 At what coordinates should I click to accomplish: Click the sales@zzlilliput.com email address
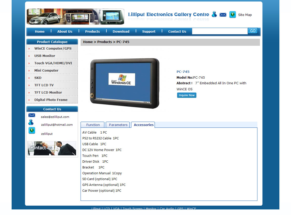tap(55, 117)
